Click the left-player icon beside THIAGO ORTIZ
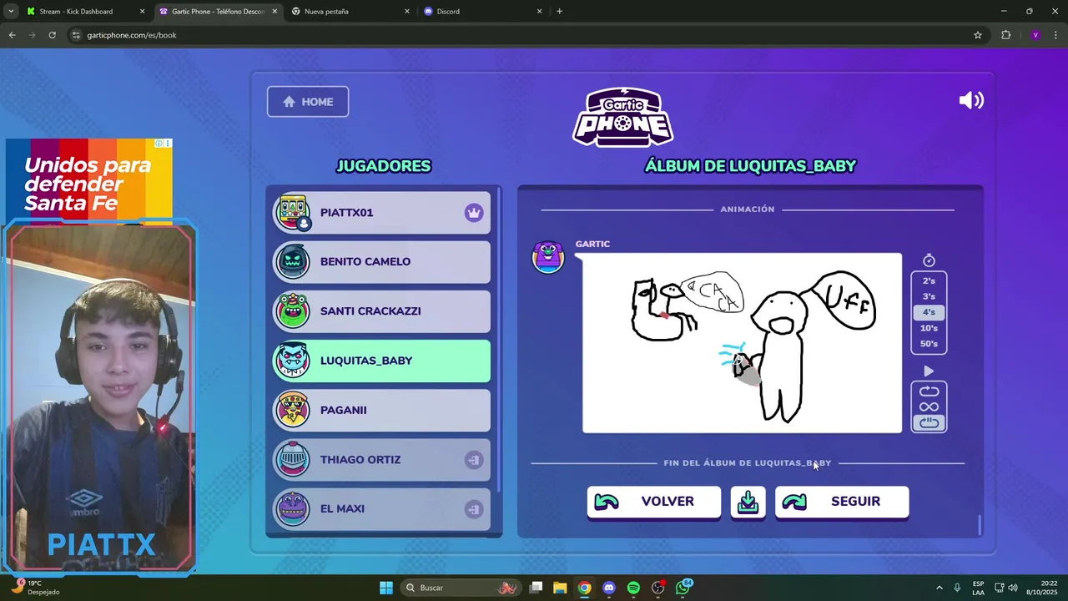1068x601 pixels. point(474,460)
